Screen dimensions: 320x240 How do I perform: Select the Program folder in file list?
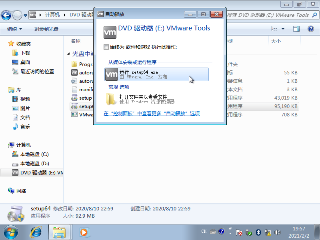pos(82,64)
